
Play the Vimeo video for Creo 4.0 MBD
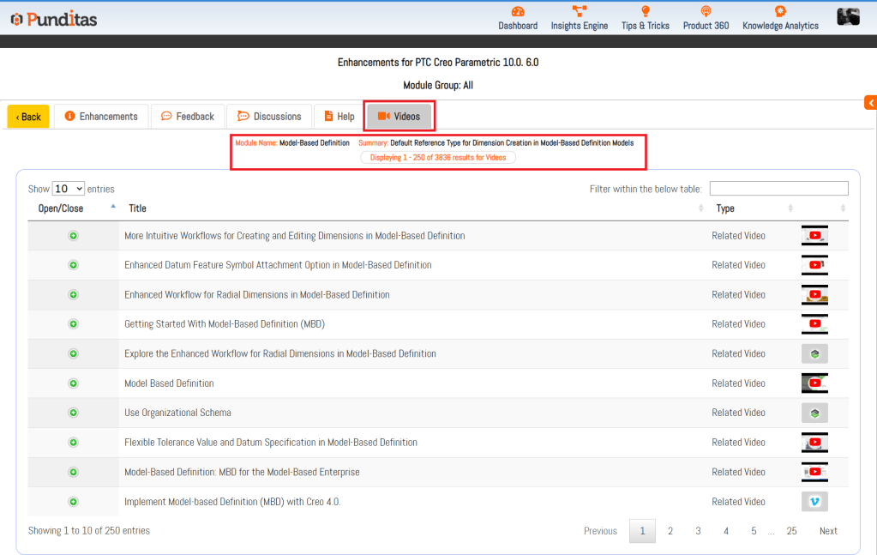[814, 502]
